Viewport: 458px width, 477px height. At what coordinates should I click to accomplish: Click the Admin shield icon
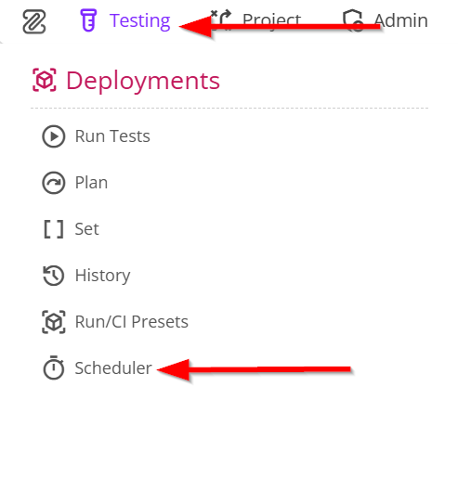click(x=353, y=20)
